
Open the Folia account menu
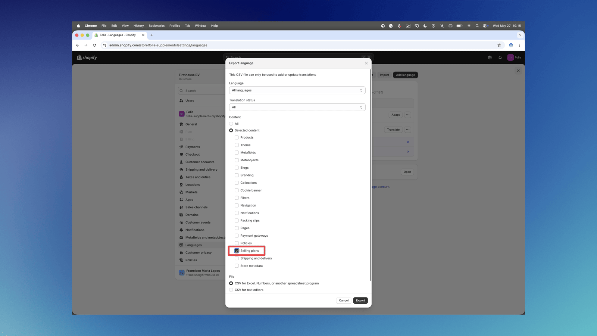click(514, 57)
